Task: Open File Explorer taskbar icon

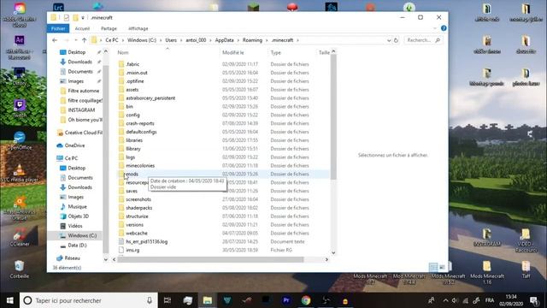Action: tap(208, 300)
